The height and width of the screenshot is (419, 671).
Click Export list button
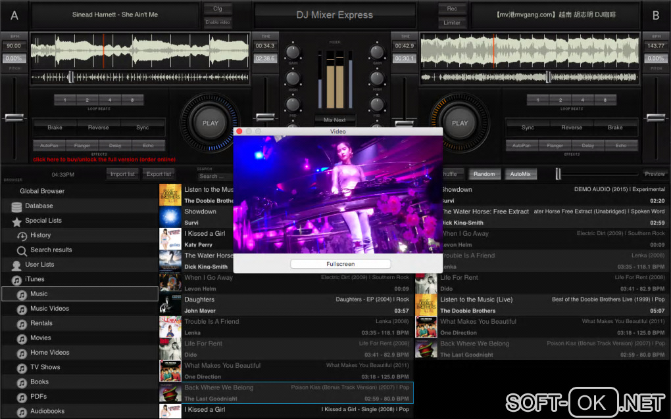tap(159, 174)
